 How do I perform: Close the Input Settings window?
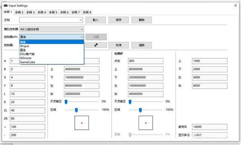pos(235,6)
